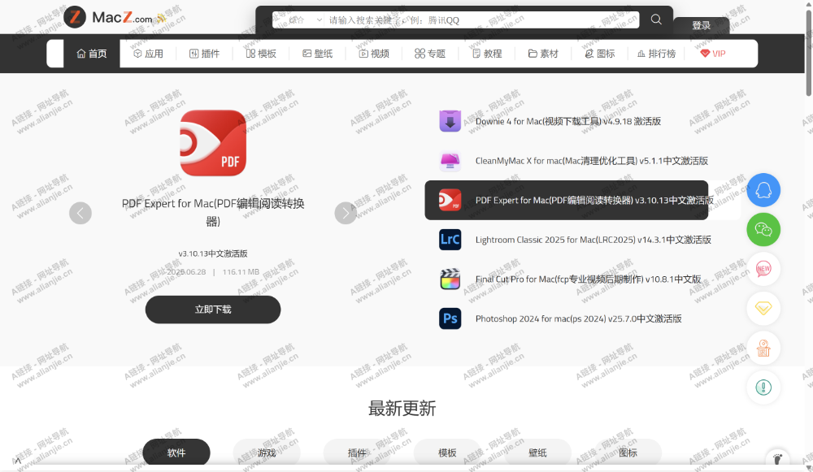Image resolution: width=813 pixels, height=472 pixels.
Task: Click the 登录 login button
Action: tap(701, 25)
